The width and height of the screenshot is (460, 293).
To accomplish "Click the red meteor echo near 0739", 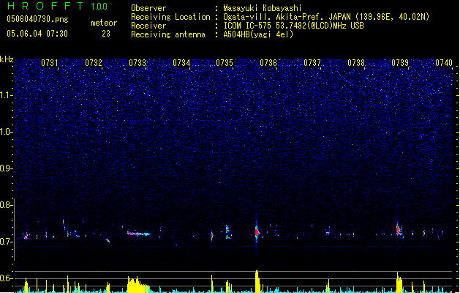I will [x=399, y=230].
